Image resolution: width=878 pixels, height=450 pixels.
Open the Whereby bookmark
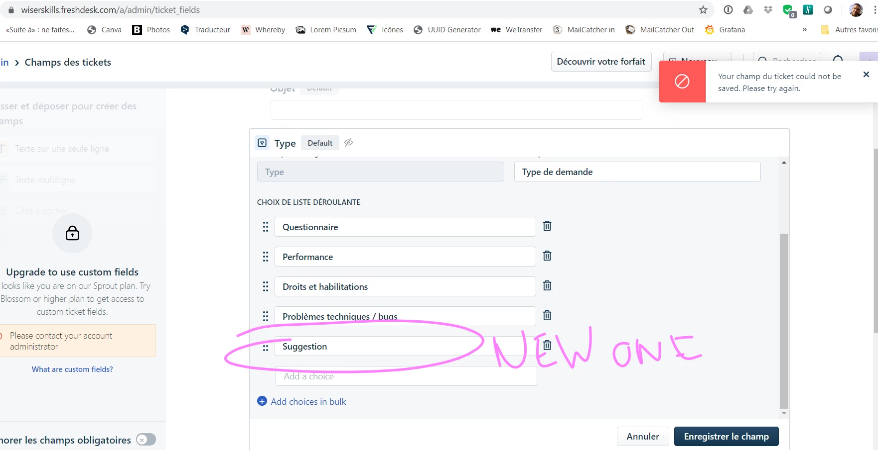(263, 30)
